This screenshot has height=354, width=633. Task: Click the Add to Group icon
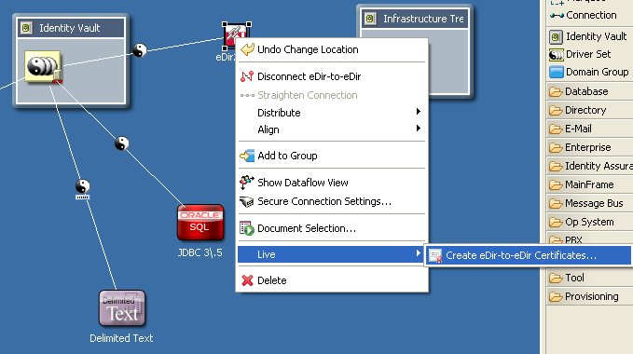tap(247, 156)
